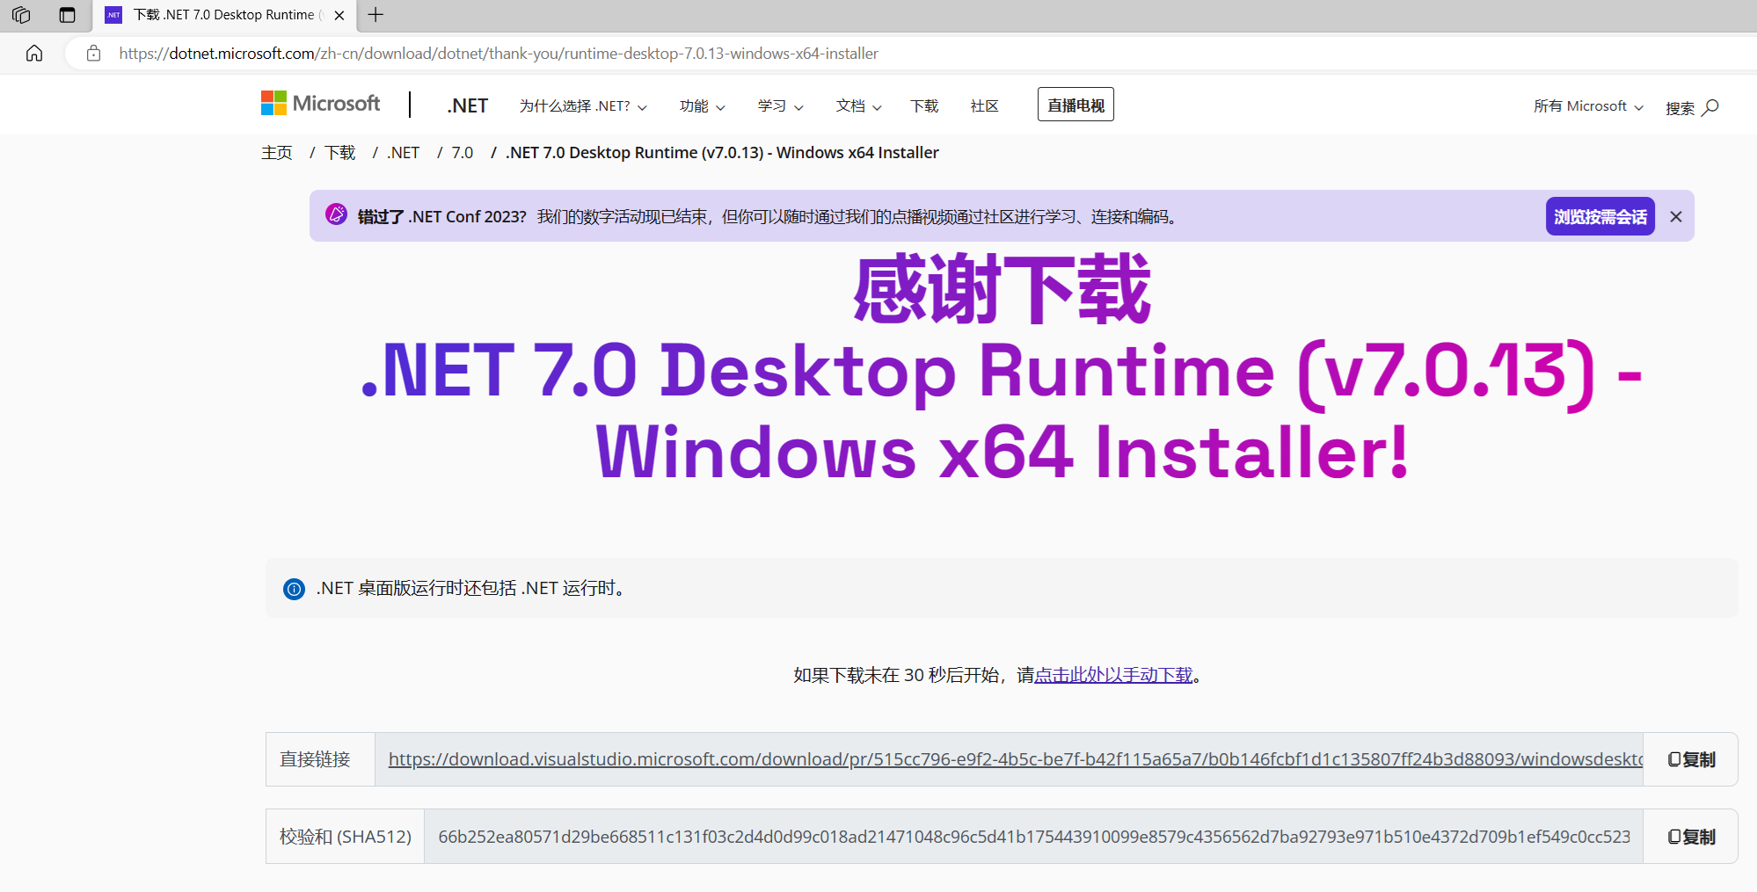Open the 社区 navigation item
Screen dimensions: 1757x892
[984, 106]
